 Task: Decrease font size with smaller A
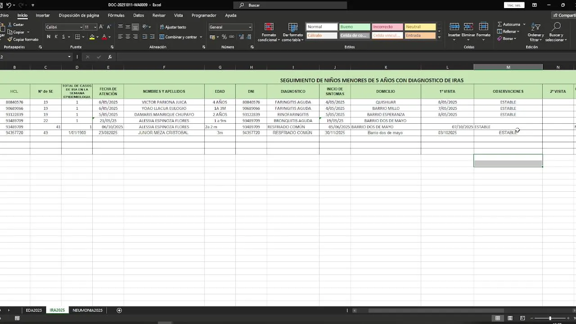108,27
